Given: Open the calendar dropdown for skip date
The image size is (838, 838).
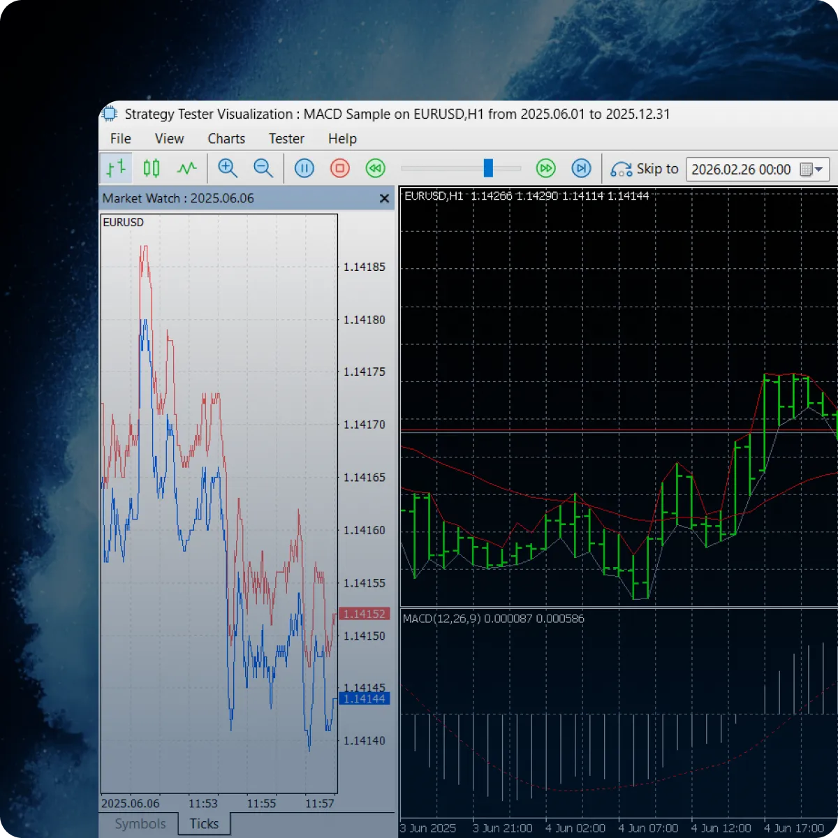Looking at the screenshot, I should point(811,170).
